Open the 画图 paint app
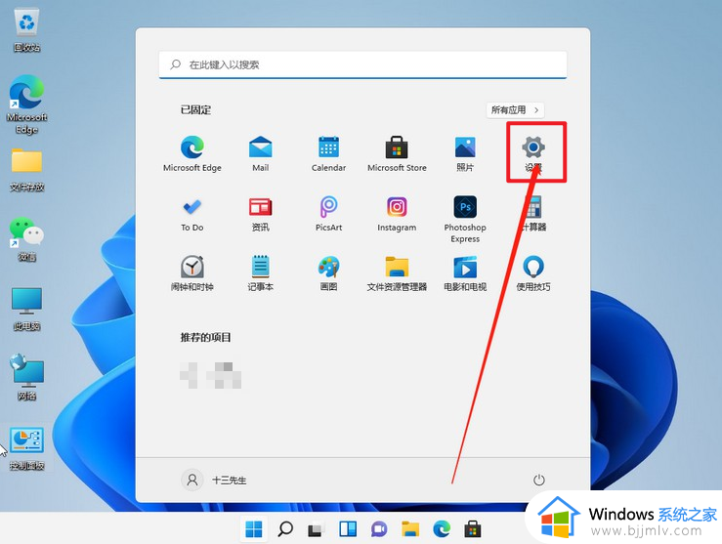Viewport: 722px width, 544px height. pyautogui.click(x=328, y=272)
